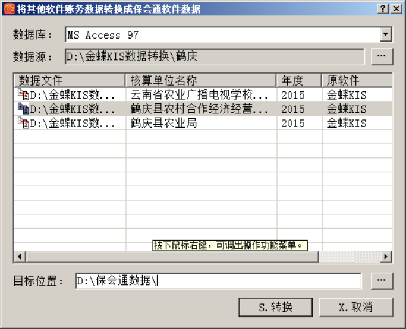The width and height of the screenshot is (406, 329).
Task: Click the S.转换 button
Action: pyautogui.click(x=275, y=307)
